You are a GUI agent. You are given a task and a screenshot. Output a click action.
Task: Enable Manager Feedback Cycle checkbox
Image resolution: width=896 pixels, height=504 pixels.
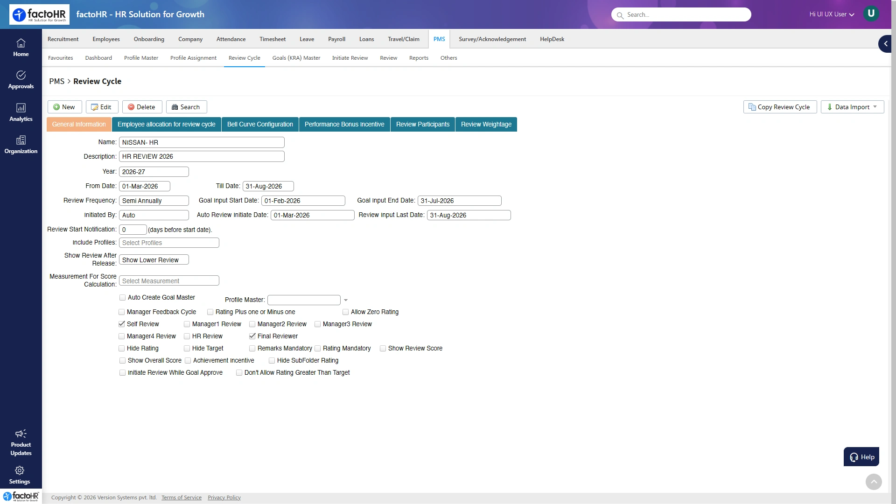tap(122, 312)
